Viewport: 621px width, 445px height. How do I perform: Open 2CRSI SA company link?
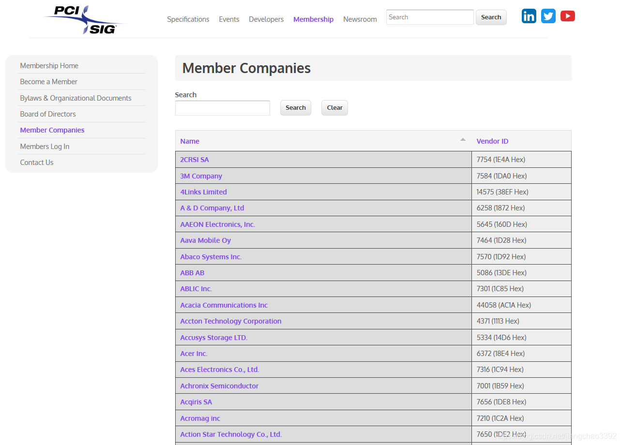195,160
